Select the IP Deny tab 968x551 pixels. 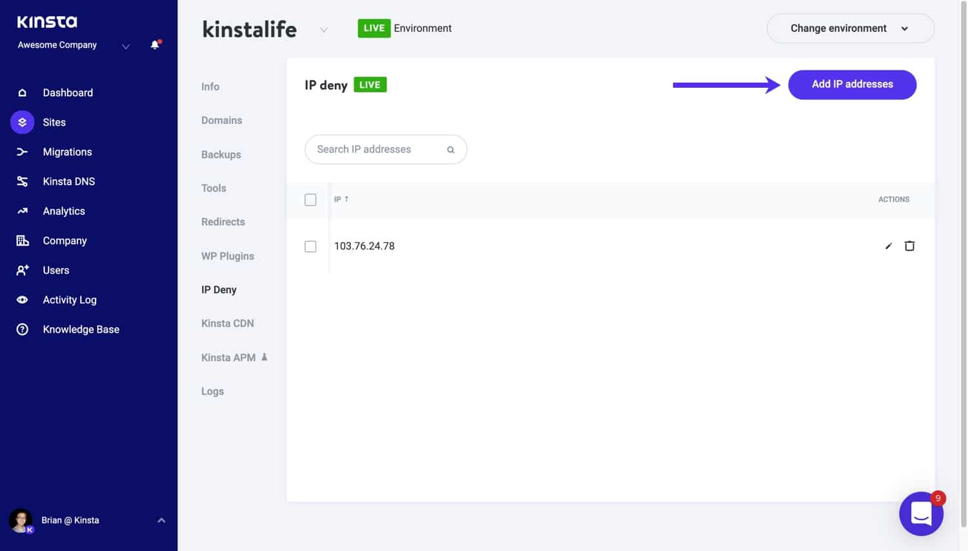(219, 290)
